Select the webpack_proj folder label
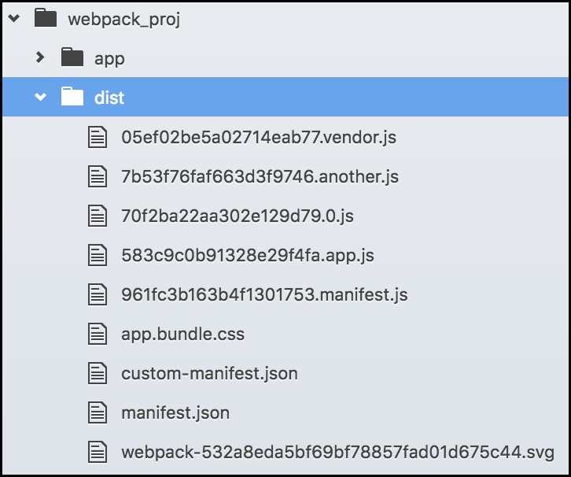571x477 pixels. click(124, 19)
